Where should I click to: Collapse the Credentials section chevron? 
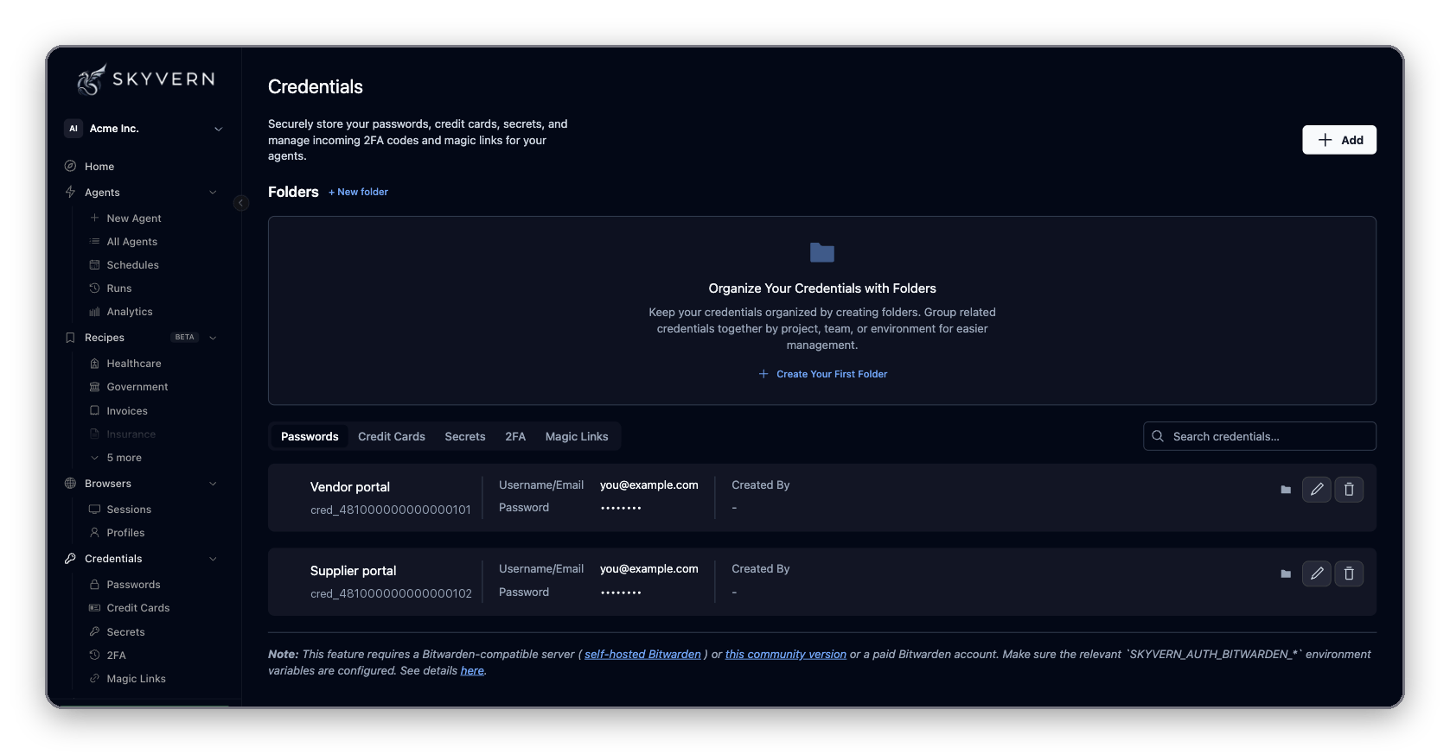click(213, 559)
